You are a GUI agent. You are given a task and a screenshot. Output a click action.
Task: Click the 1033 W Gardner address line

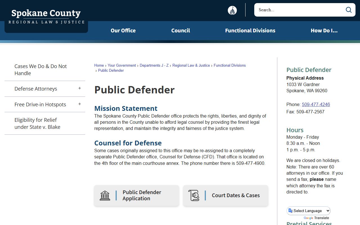303,84
